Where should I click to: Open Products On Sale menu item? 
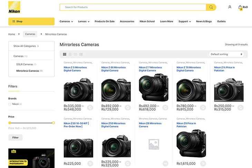tap(105, 21)
